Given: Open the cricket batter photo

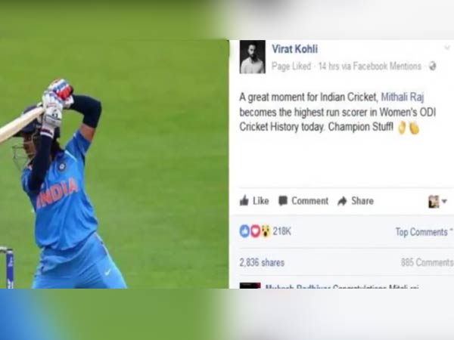Looking at the screenshot, I should point(114,164).
